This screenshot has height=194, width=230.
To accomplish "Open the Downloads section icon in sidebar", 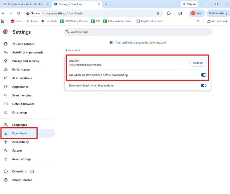I will 6,133.
